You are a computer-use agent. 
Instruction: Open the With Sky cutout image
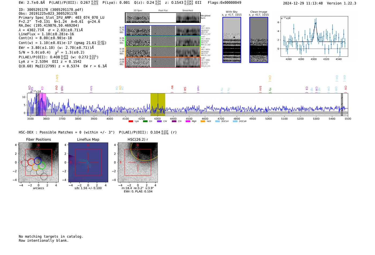[232, 40]
